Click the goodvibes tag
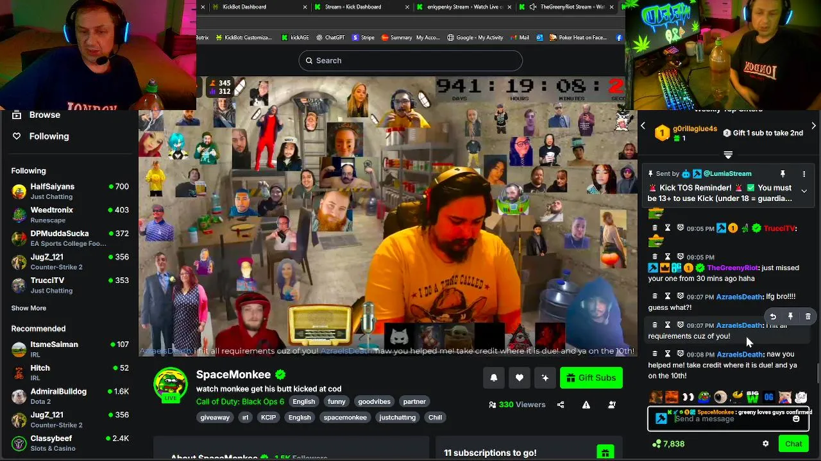821x461 pixels. [x=374, y=401]
